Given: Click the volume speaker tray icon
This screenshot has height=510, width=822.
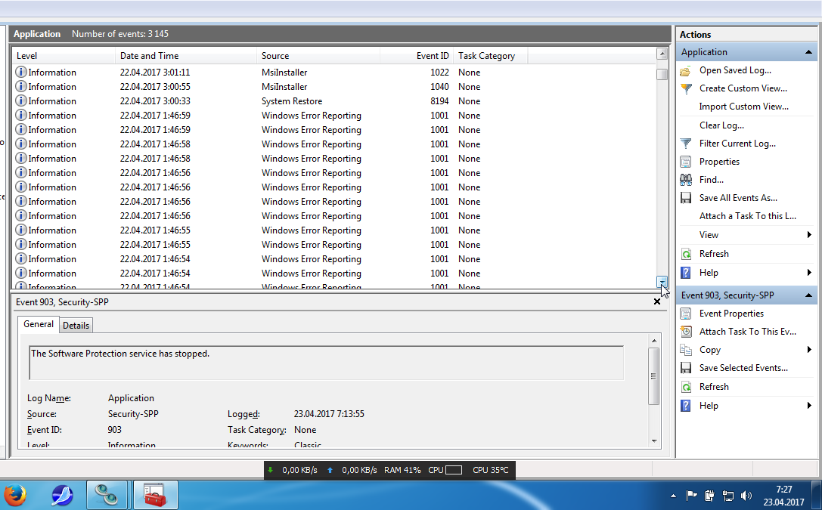Looking at the screenshot, I should point(746,496).
